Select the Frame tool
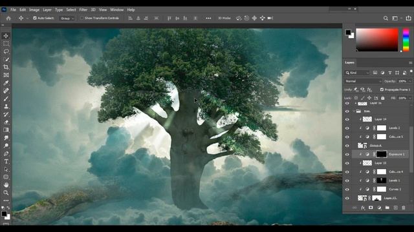 6,75
